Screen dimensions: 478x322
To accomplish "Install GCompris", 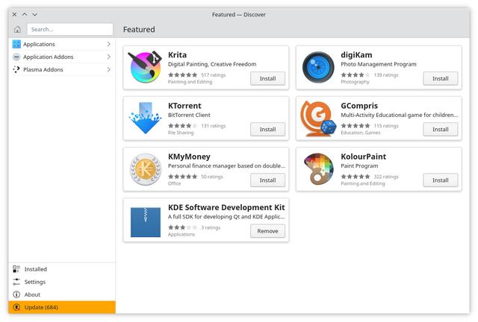I will pos(441,130).
